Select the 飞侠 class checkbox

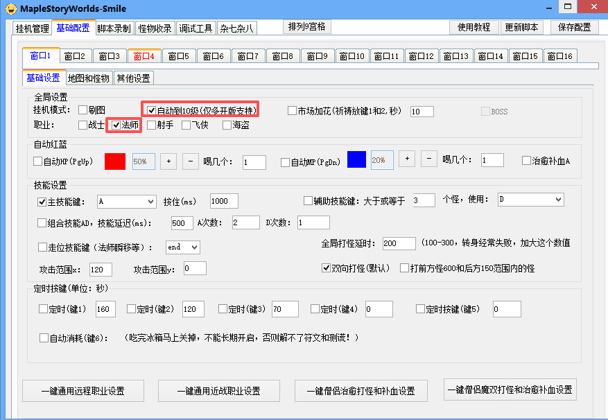pyautogui.click(x=186, y=125)
